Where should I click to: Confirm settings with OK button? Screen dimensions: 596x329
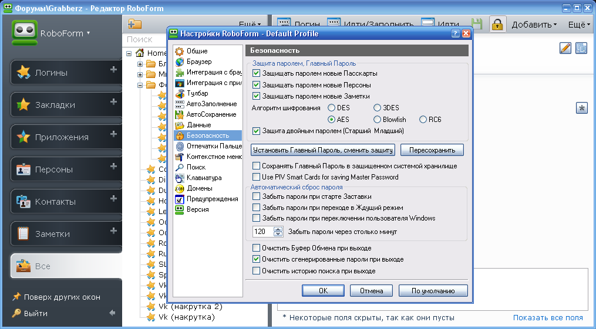point(323,291)
